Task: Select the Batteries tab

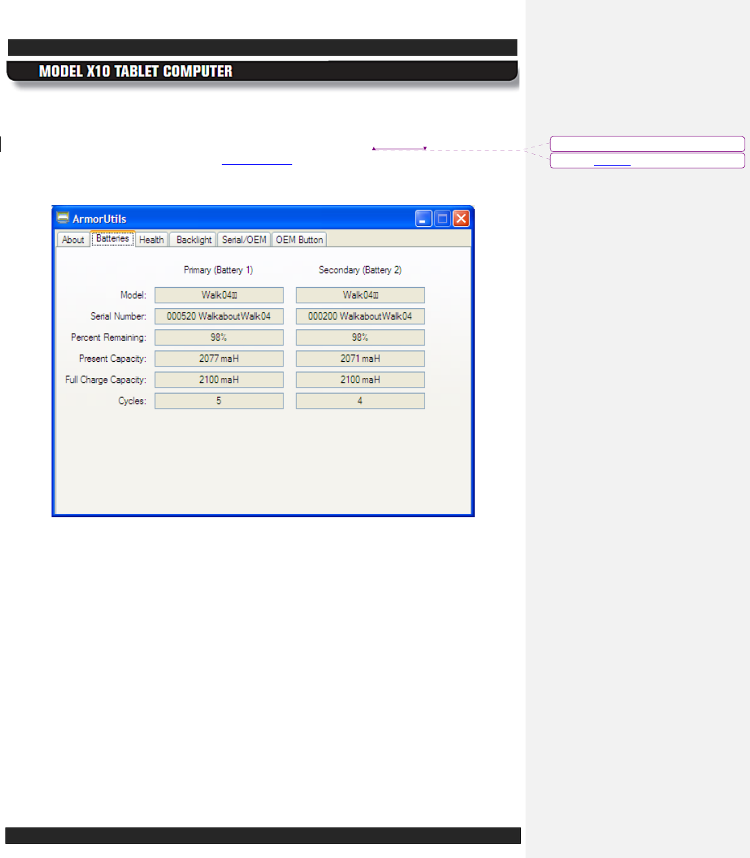Action: (x=113, y=238)
